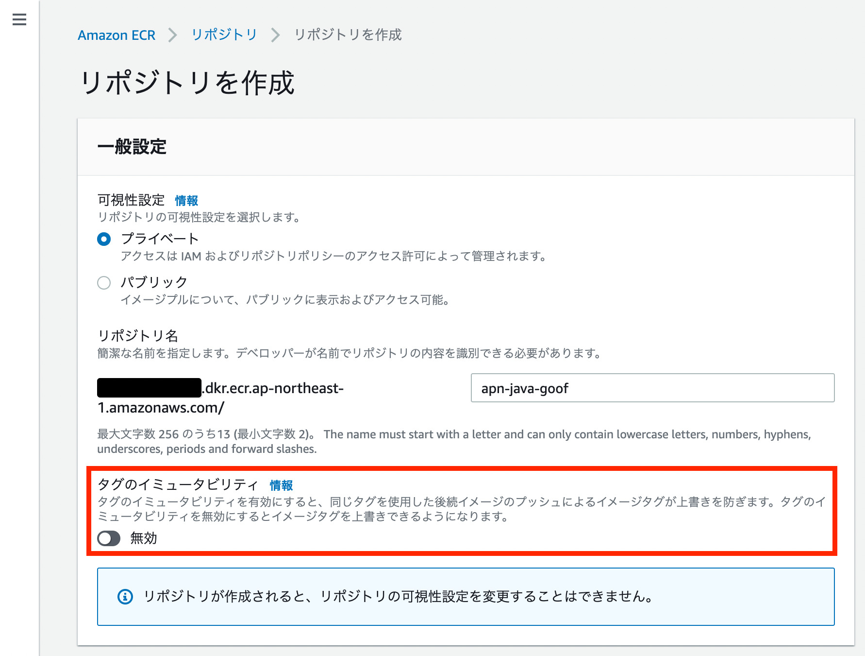Enable the tag immutability toggle

coord(109,538)
